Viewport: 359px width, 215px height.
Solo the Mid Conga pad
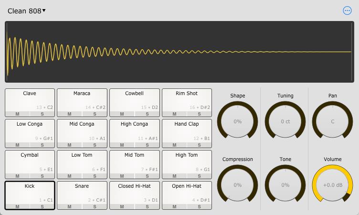point(95,145)
